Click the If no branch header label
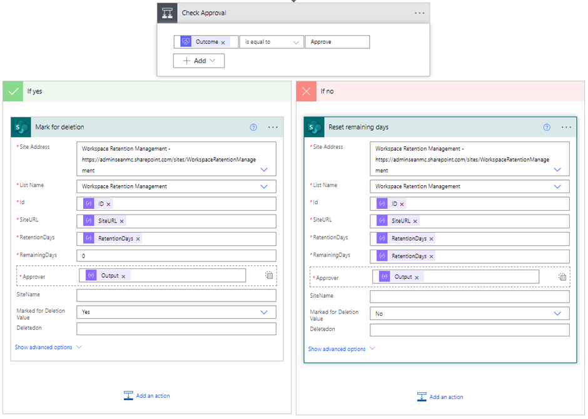The width and height of the screenshot is (588, 419). (x=327, y=91)
